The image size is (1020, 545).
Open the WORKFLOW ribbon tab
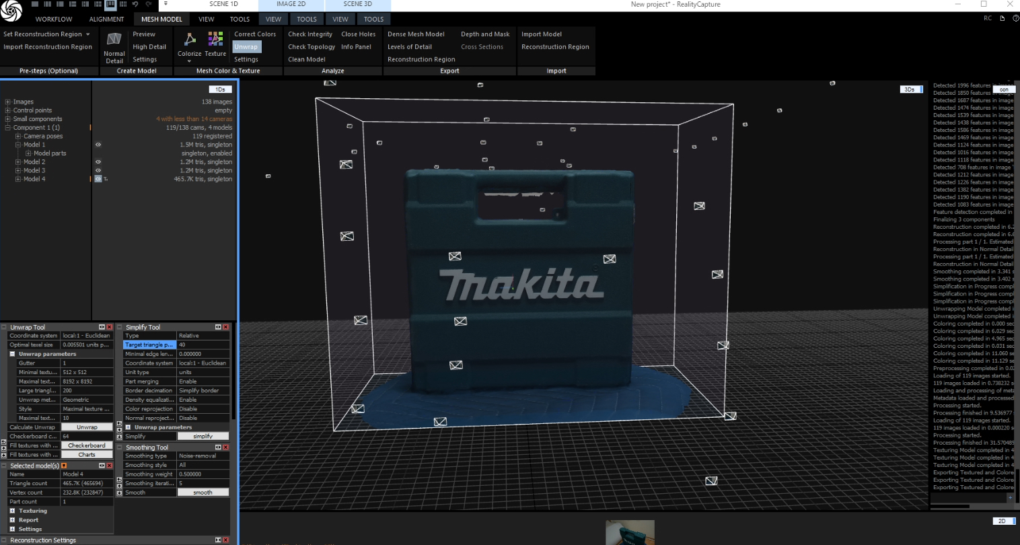pyautogui.click(x=54, y=20)
